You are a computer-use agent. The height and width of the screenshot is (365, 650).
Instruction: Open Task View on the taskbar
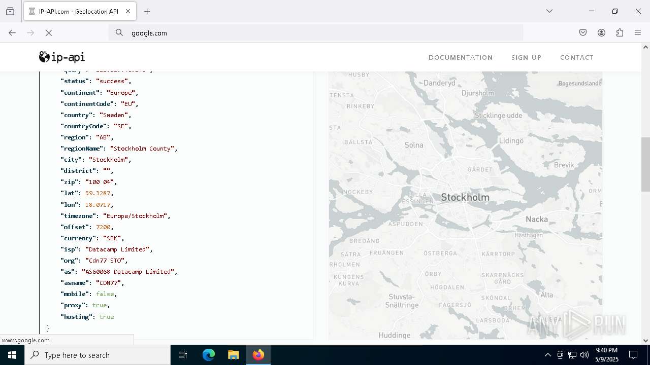pos(183,355)
